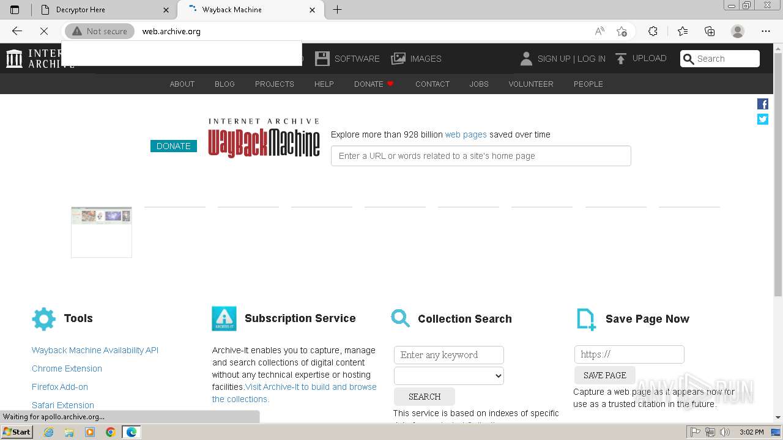Viewport: 783px width, 440px height.
Task: Click the Collection Search magnifier icon
Action: pos(401,318)
